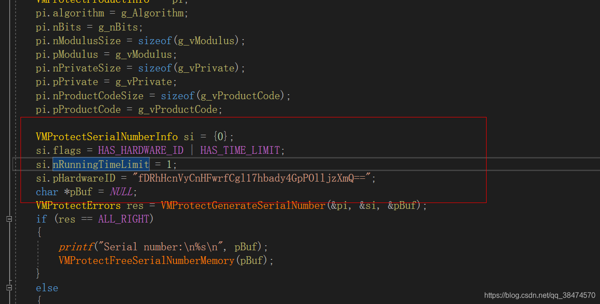Click the else keyword
Image resolution: width=600 pixels, height=304 pixels.
(x=47, y=288)
